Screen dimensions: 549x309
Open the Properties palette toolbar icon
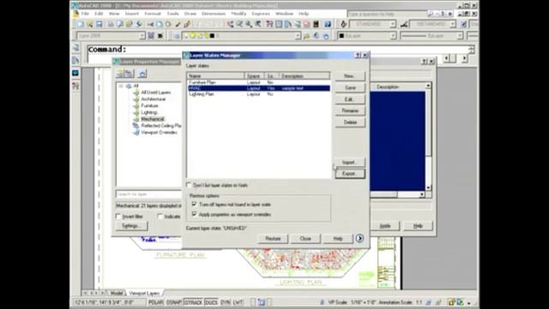pyautogui.click(x=269, y=24)
